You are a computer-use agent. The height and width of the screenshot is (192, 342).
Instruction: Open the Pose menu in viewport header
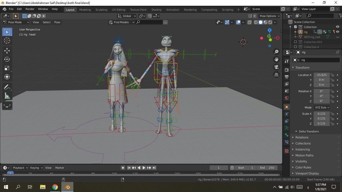[57, 22]
